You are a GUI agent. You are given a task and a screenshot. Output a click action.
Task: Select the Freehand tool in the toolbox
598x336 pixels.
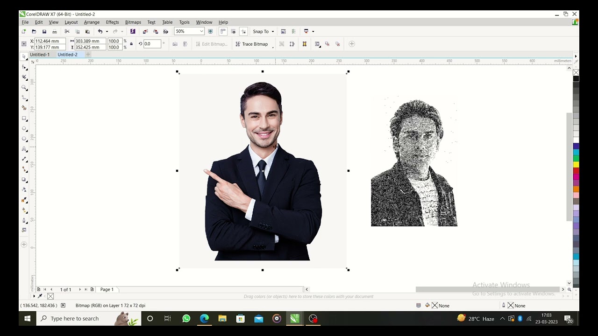[24, 98]
